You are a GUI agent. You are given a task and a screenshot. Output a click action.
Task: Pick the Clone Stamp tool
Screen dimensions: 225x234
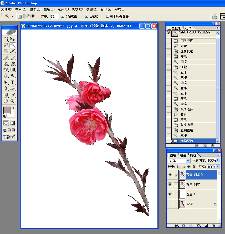click(x=6, y=64)
